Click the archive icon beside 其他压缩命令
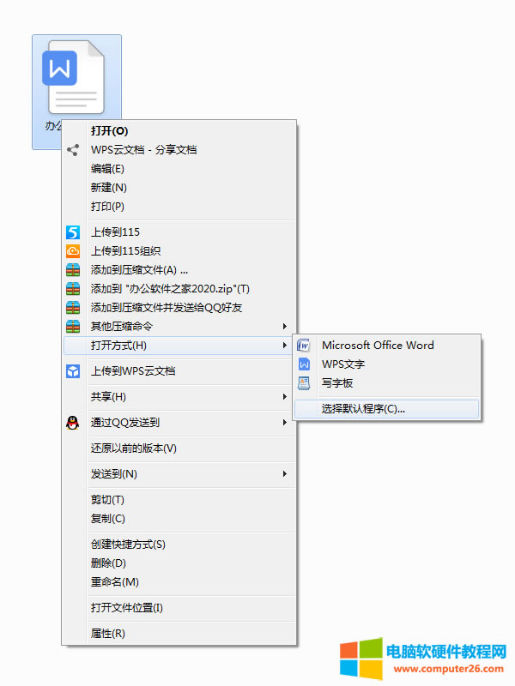The height and width of the screenshot is (686, 515). click(73, 327)
